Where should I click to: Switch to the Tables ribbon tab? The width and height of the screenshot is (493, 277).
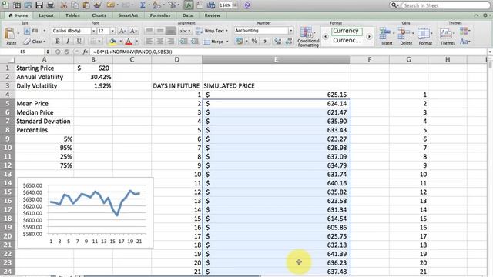[x=72, y=15]
